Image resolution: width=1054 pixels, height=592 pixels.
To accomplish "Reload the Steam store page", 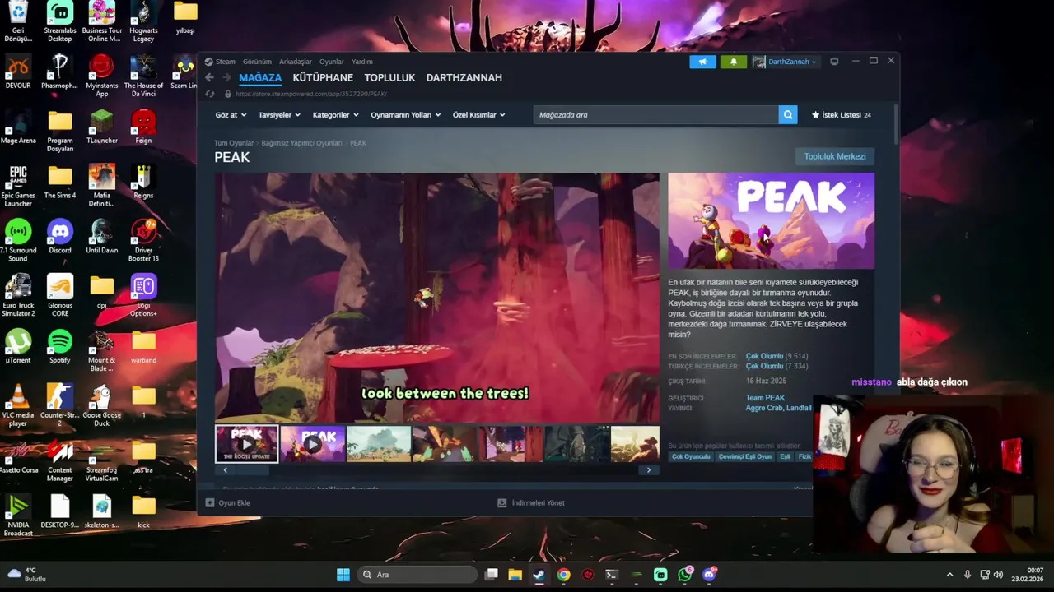I will pyautogui.click(x=210, y=94).
